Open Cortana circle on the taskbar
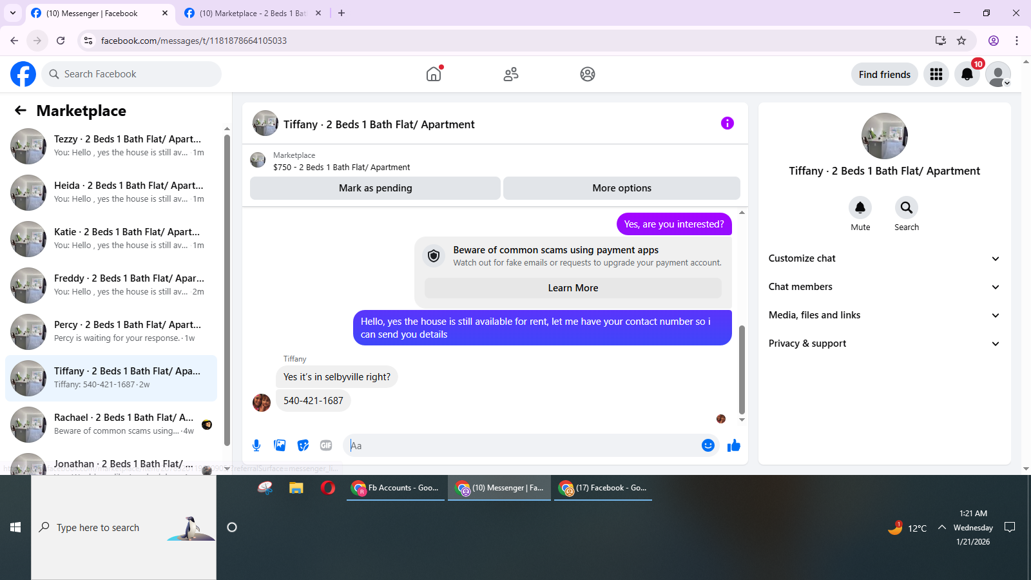Viewport: 1031px width, 580px height. pos(232,527)
